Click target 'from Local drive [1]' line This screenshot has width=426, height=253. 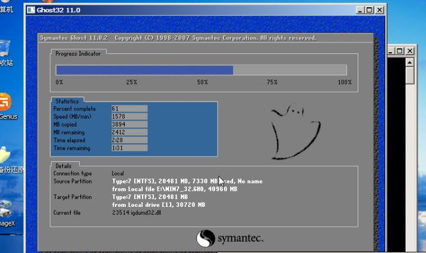click(x=159, y=205)
